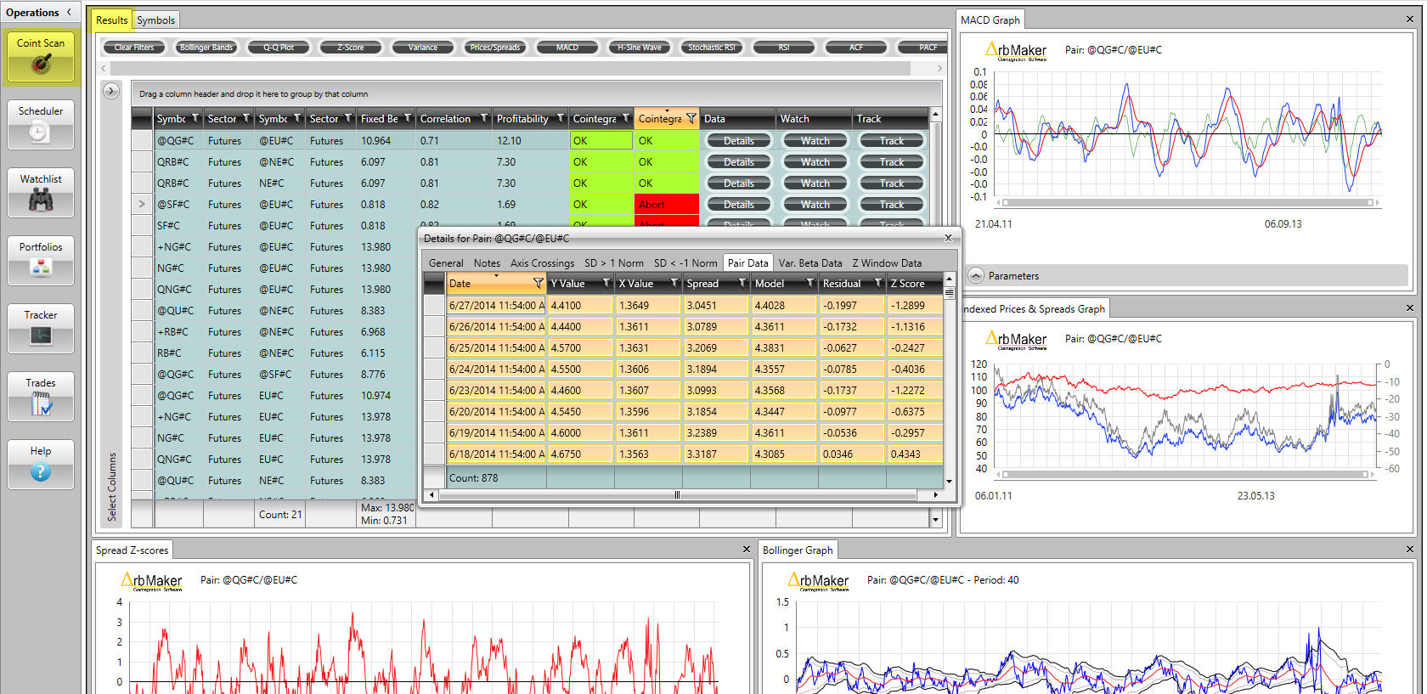Click the results grid scroll-down arrow
Viewport: 1427px width, 694px height.
(935, 519)
